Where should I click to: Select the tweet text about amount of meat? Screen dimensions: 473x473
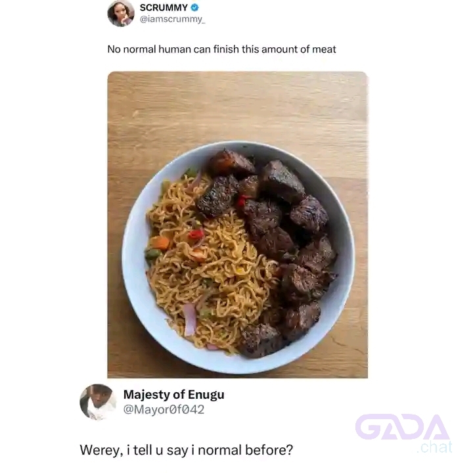(222, 49)
